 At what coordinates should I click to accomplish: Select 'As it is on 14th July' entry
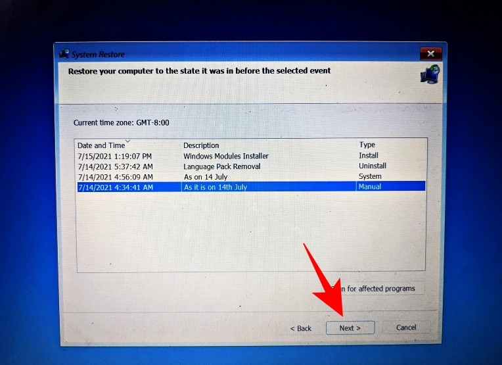(251, 187)
